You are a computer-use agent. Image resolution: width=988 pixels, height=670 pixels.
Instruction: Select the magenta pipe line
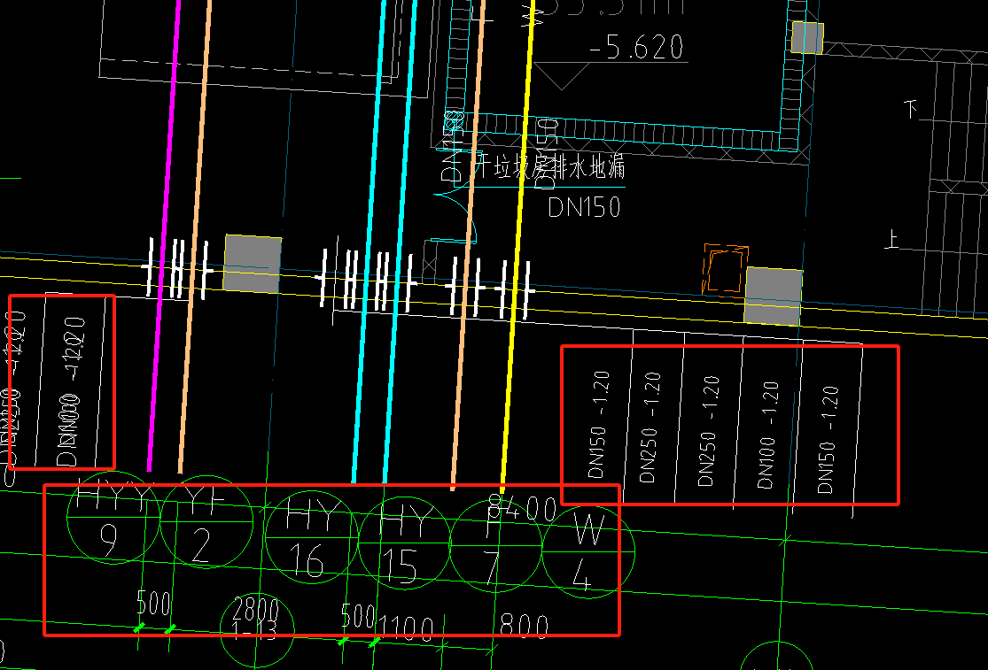[x=164, y=235]
